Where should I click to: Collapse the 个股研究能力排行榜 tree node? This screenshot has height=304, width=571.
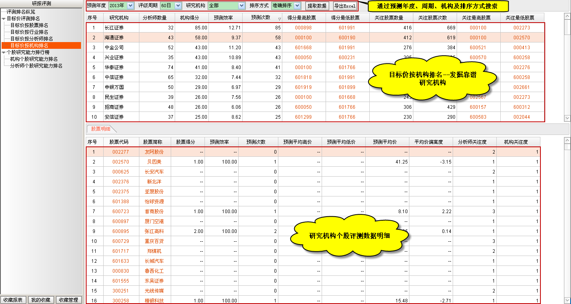coord(4,52)
